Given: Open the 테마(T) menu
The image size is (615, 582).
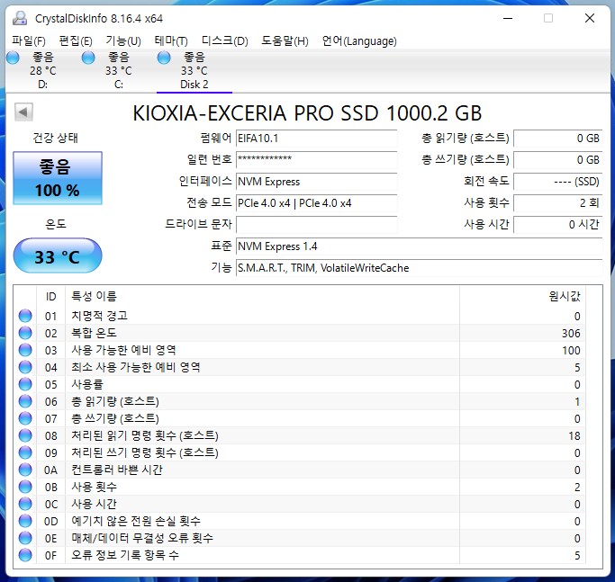Looking at the screenshot, I should (x=171, y=40).
